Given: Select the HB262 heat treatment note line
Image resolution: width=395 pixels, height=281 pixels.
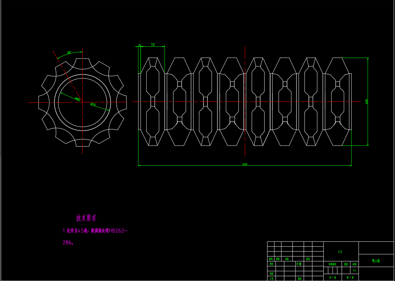Looking at the screenshot, I should tap(95, 231).
